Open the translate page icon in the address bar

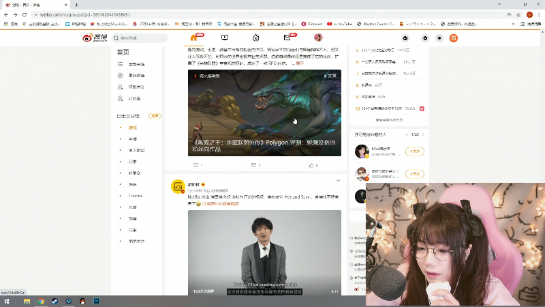pyautogui.click(x=509, y=14)
